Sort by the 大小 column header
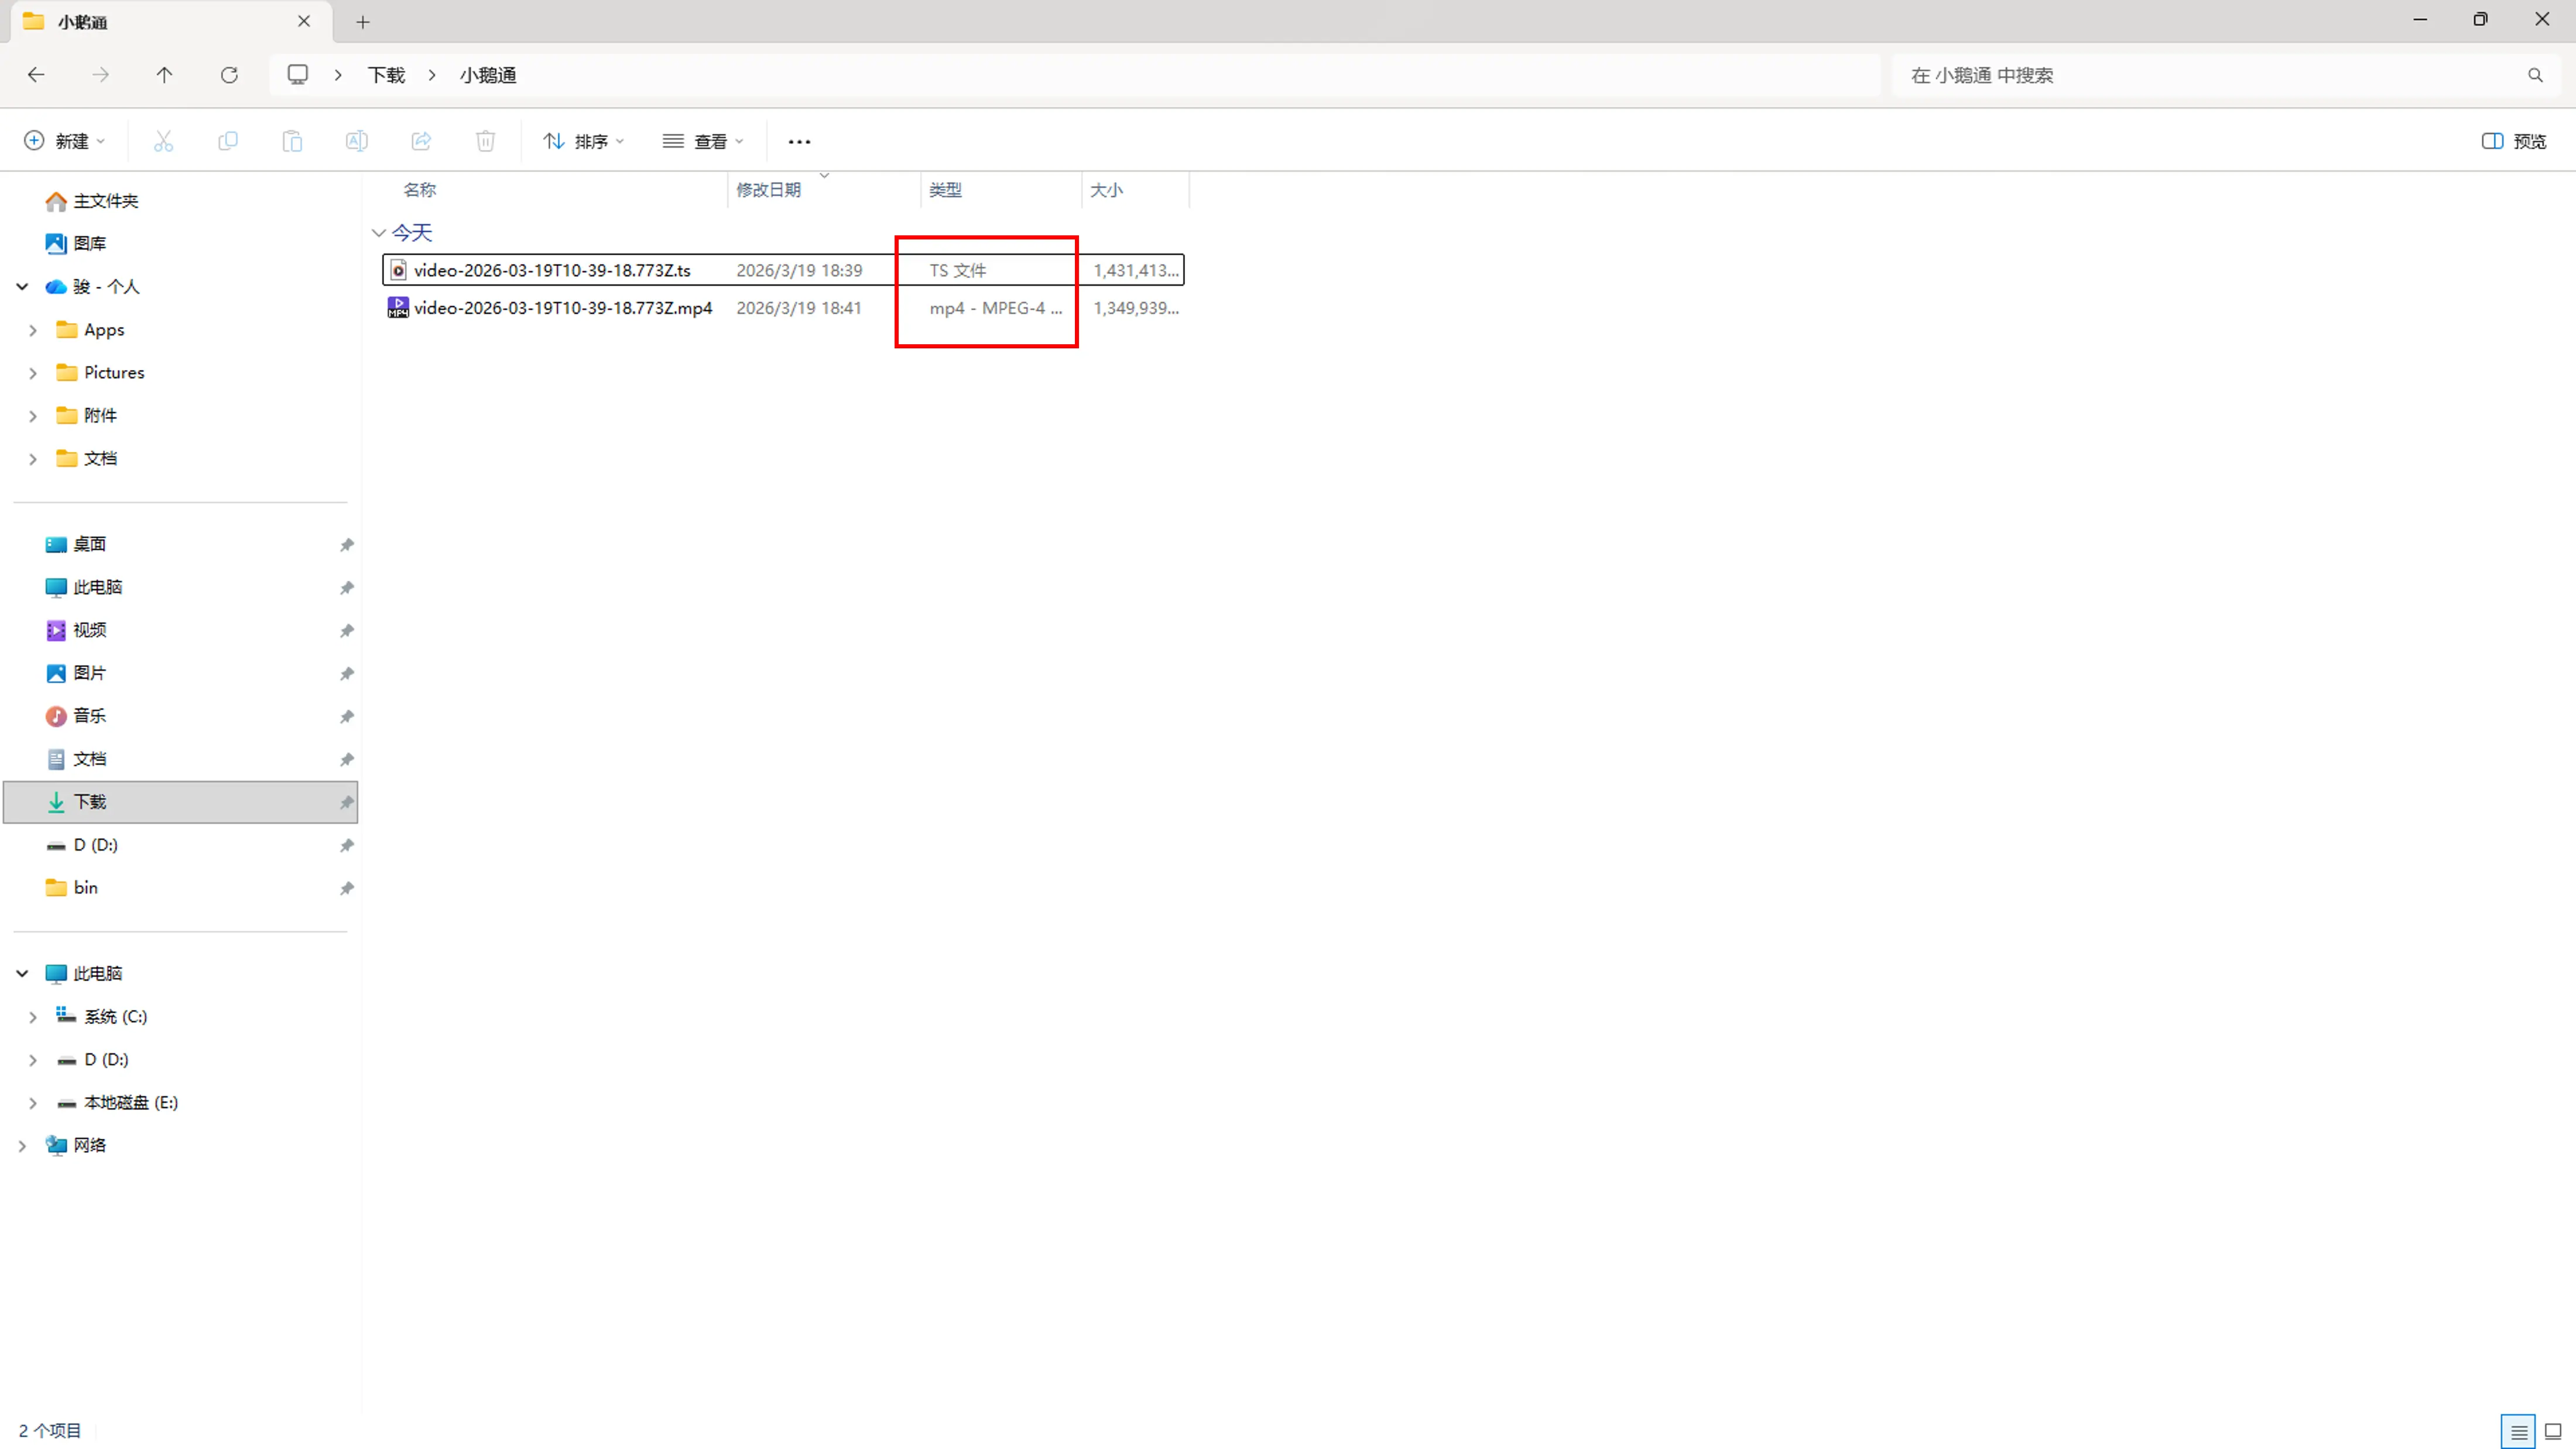 [1106, 190]
